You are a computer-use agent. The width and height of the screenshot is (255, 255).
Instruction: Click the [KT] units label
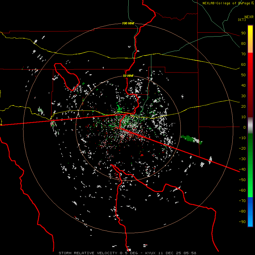[242, 20]
